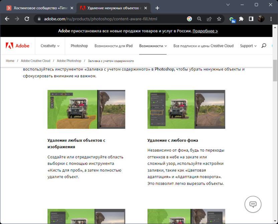Open the profile avatar menu

(x=261, y=19)
